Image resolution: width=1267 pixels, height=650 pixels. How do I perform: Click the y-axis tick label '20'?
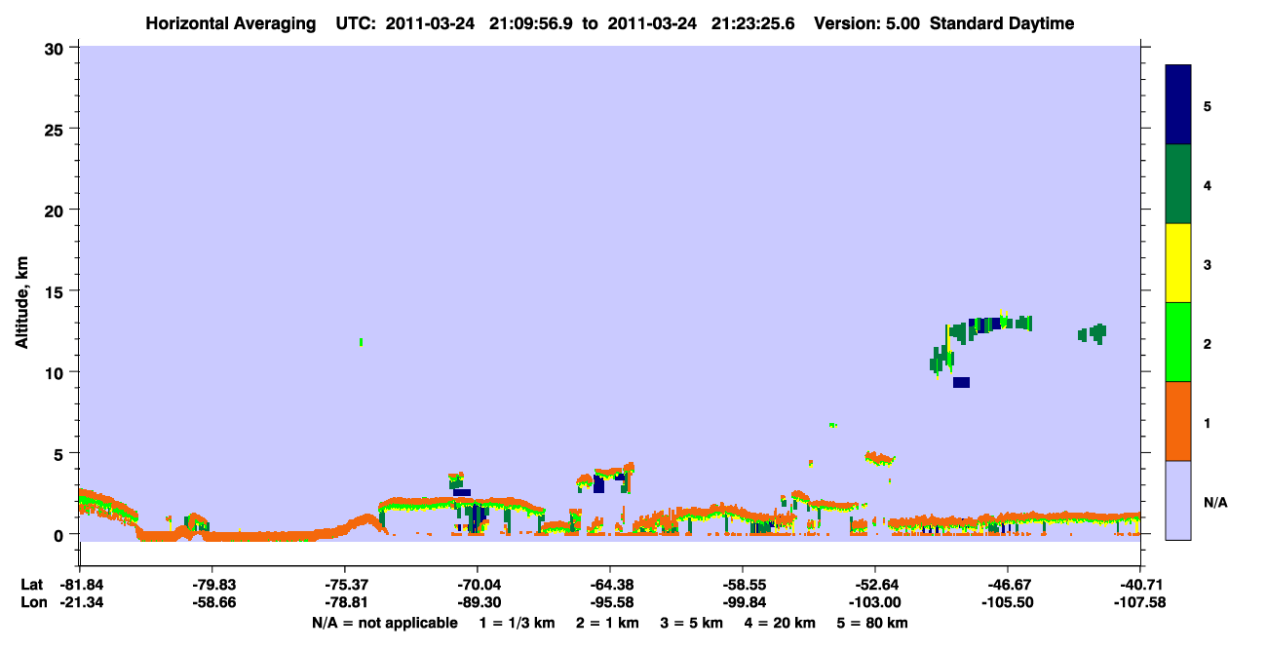[57, 210]
